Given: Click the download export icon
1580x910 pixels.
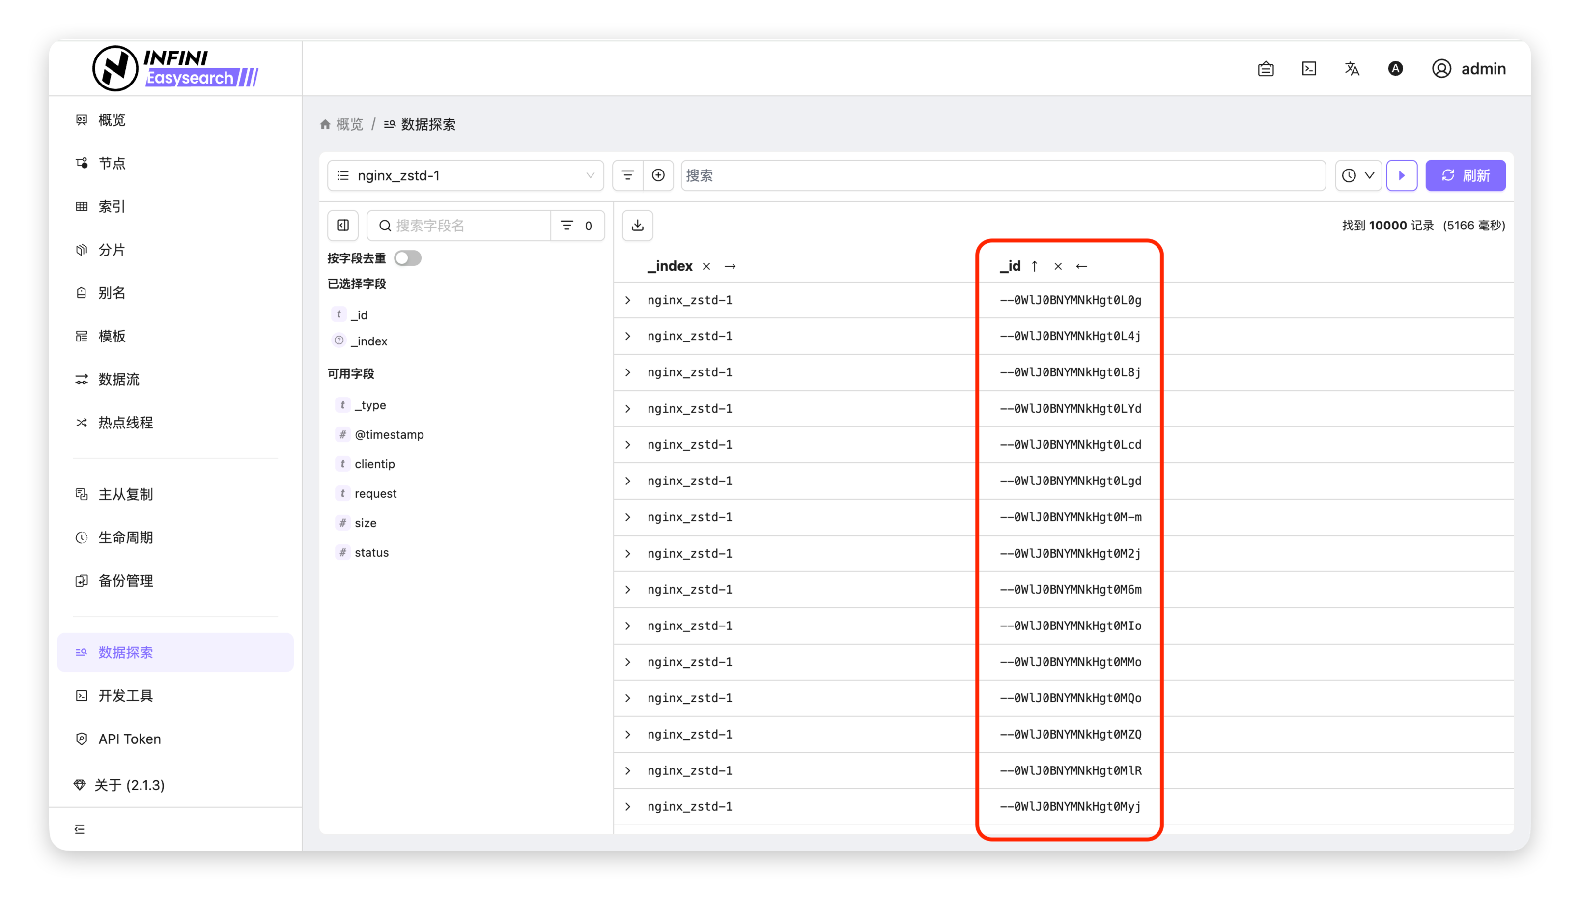Looking at the screenshot, I should 637,226.
